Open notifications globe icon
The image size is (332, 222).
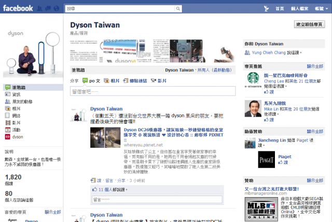coord(57,8)
